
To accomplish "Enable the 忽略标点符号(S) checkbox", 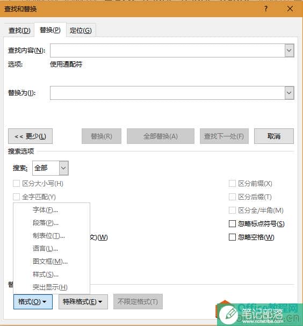I will pos(232,224).
